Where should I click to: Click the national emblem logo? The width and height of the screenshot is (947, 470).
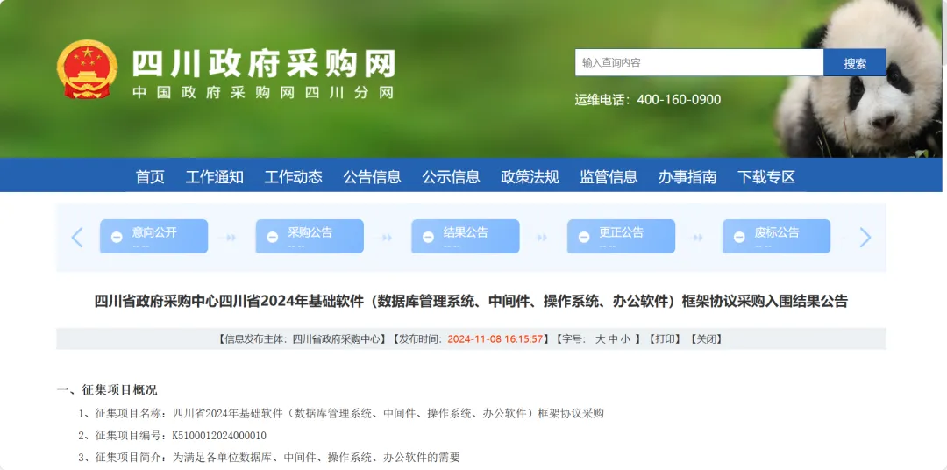coord(87,69)
